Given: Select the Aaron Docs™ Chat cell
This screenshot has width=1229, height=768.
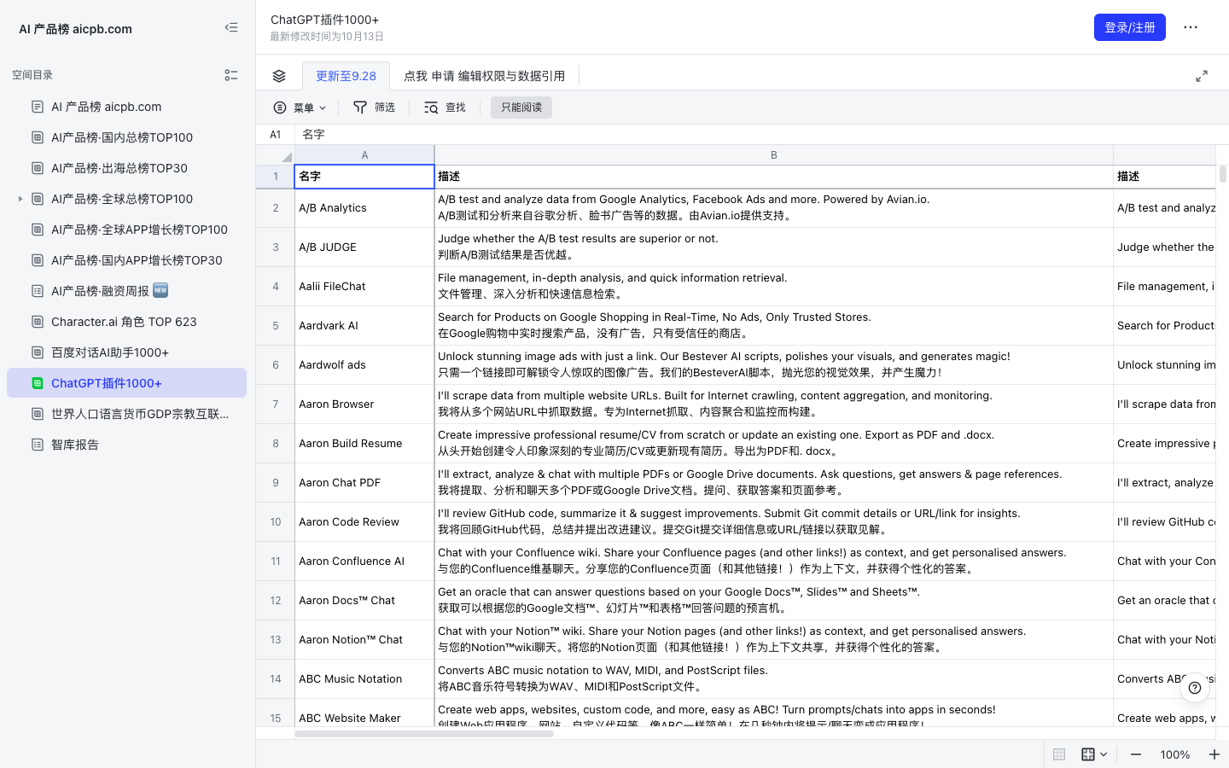Looking at the screenshot, I should pos(364,601).
